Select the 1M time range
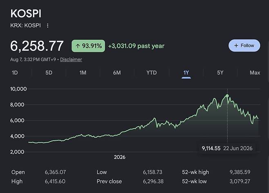 [x=83, y=73]
